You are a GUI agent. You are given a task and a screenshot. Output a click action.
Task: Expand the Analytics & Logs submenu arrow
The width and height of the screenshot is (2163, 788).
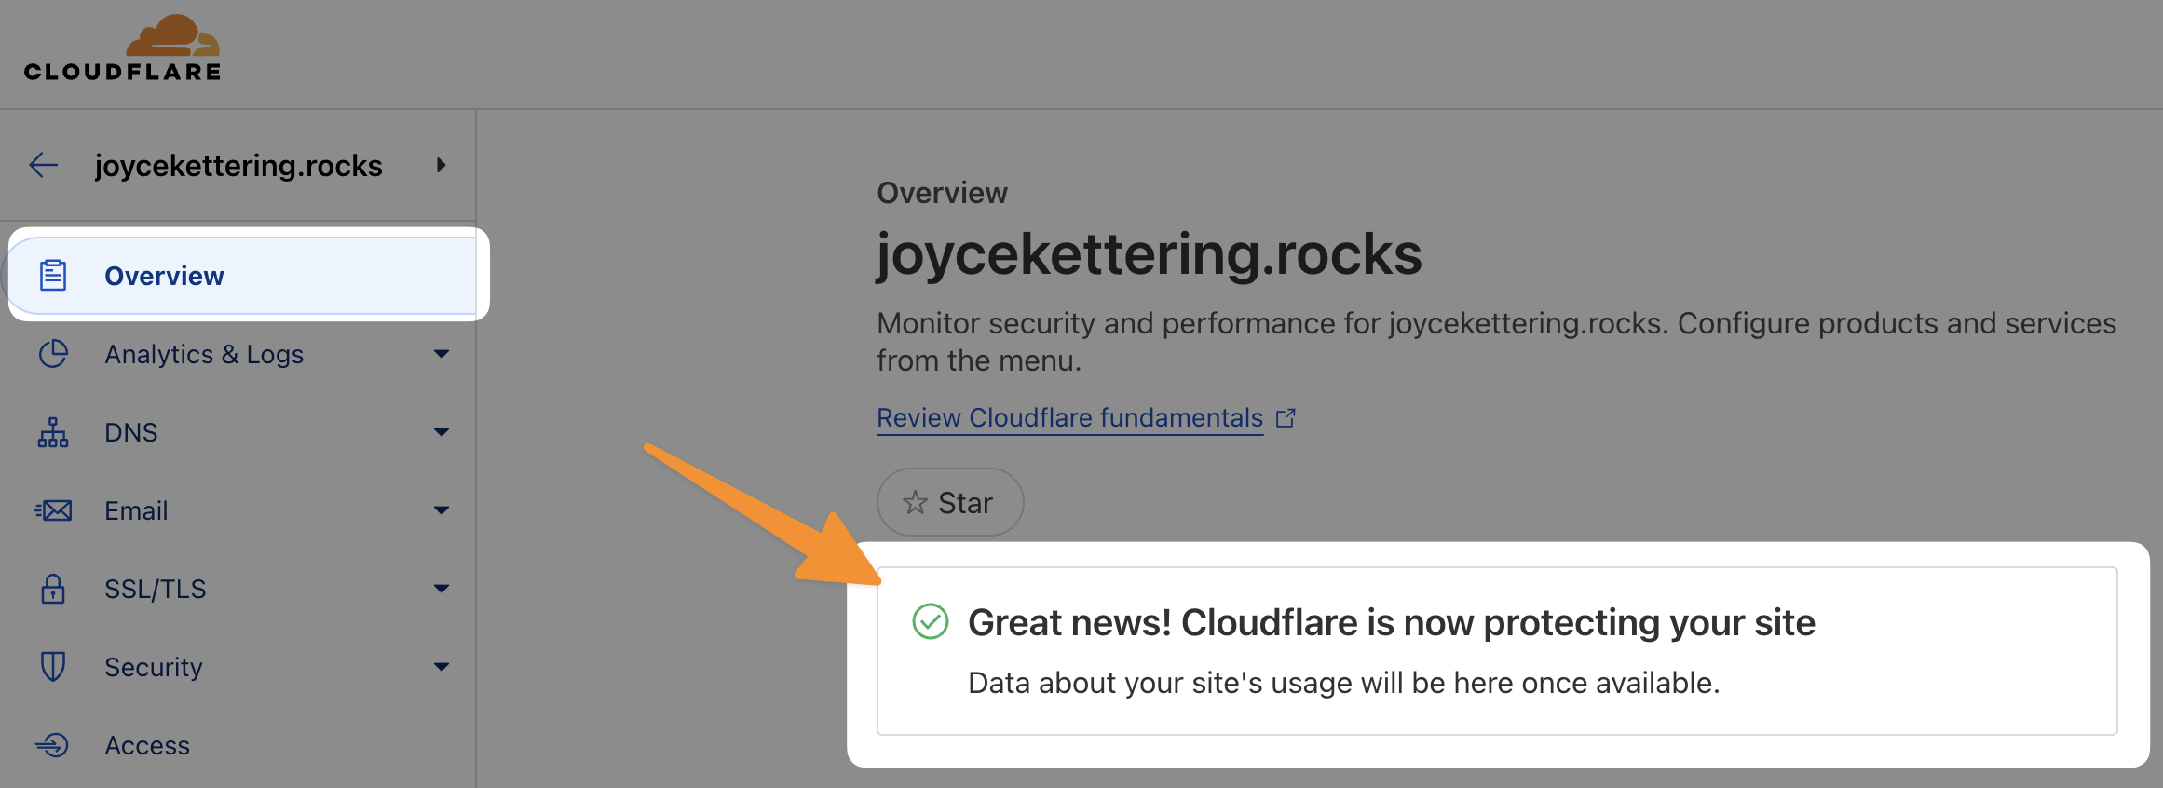[x=442, y=354]
